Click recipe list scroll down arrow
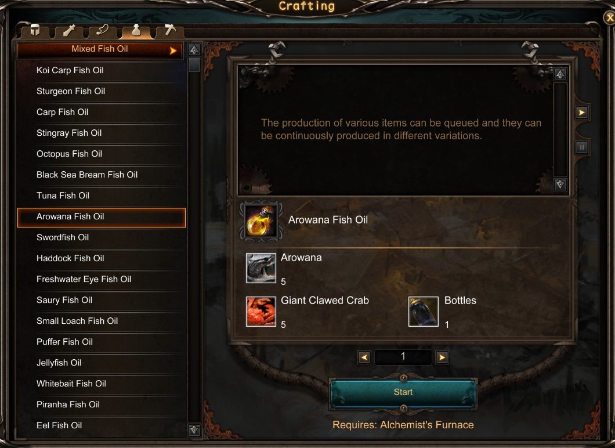Viewport: 615px width, 448px height. click(x=194, y=430)
